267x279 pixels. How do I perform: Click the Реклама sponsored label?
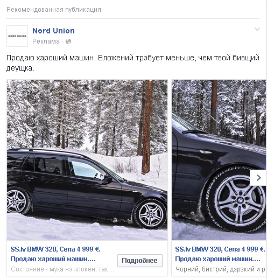(x=46, y=41)
